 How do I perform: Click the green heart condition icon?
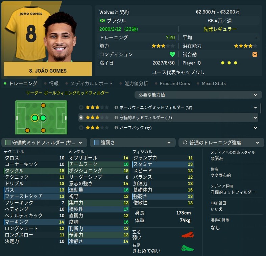click(x=172, y=54)
